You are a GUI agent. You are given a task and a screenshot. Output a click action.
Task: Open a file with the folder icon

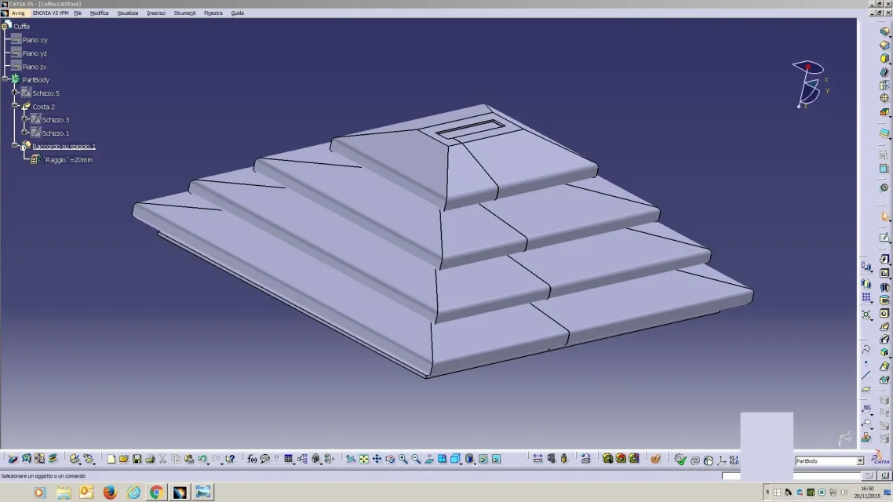[123, 459]
